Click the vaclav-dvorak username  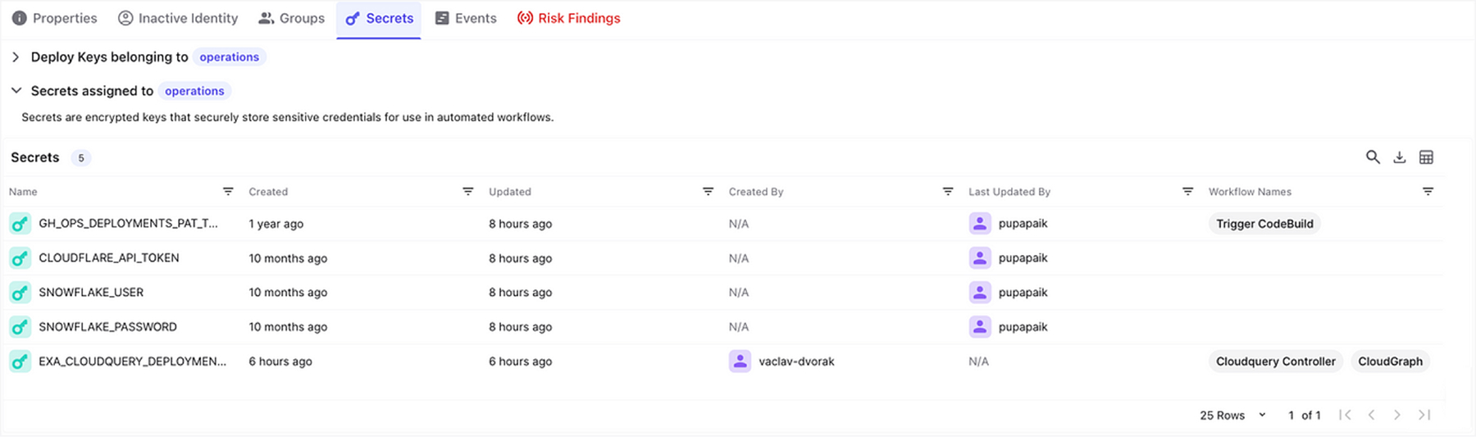pyautogui.click(x=796, y=361)
